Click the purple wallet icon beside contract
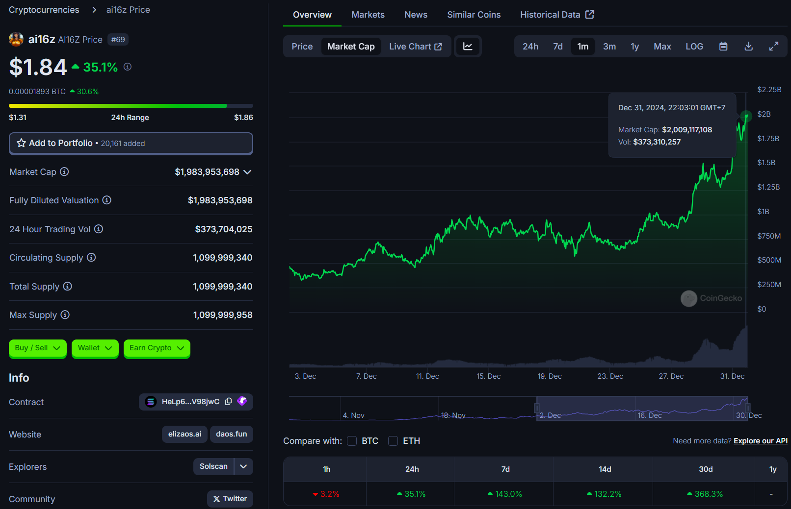The width and height of the screenshot is (791, 509). 242,401
